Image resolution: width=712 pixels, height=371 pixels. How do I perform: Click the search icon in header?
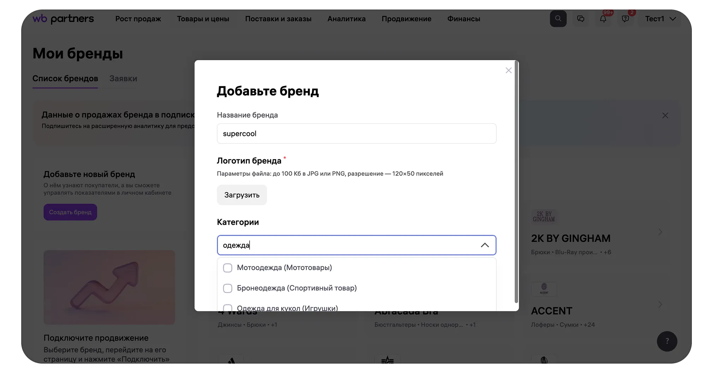coord(558,19)
